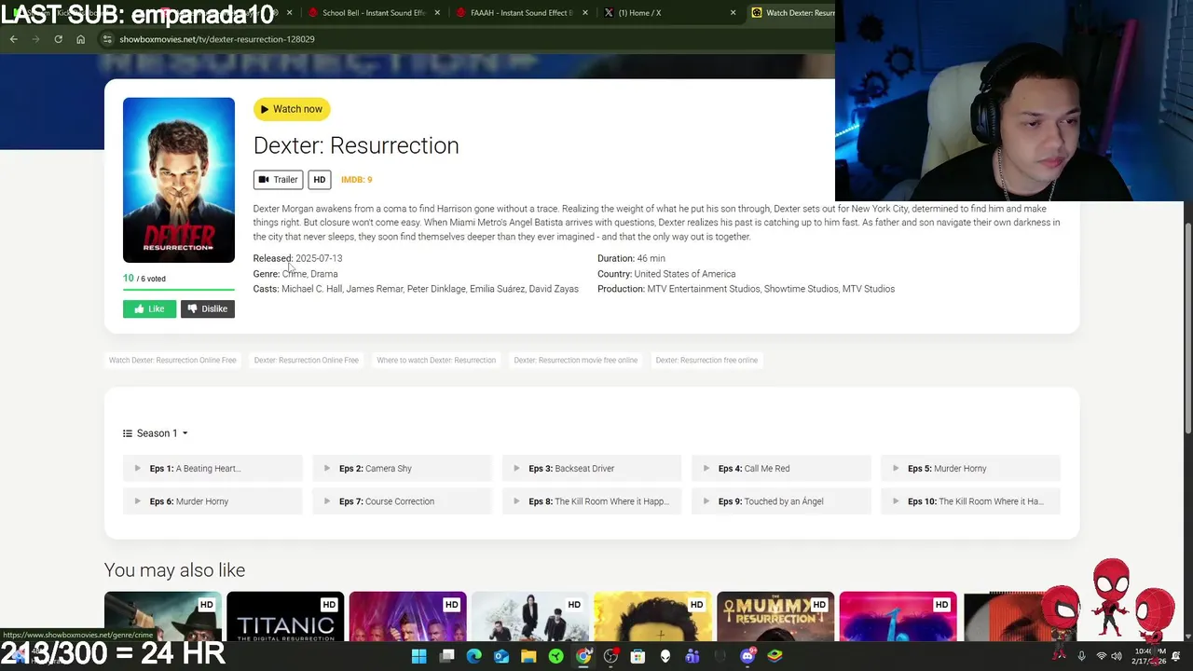
Task: Close the Home / X tab
Action: 733,13
